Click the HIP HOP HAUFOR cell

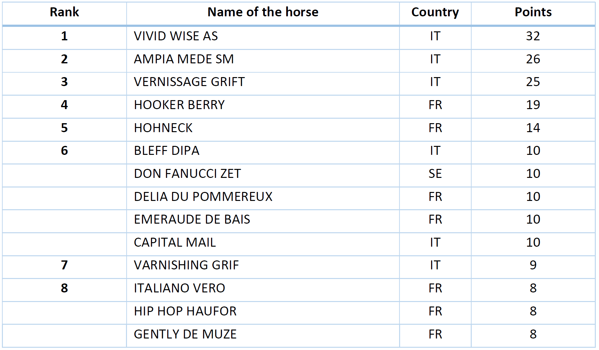click(185, 311)
